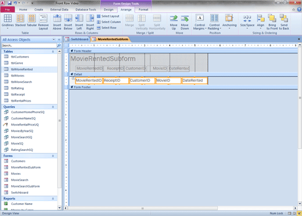This screenshot has height=216, width=302.
Task: Switch to the Database Tools tab
Action: pos(85,9)
